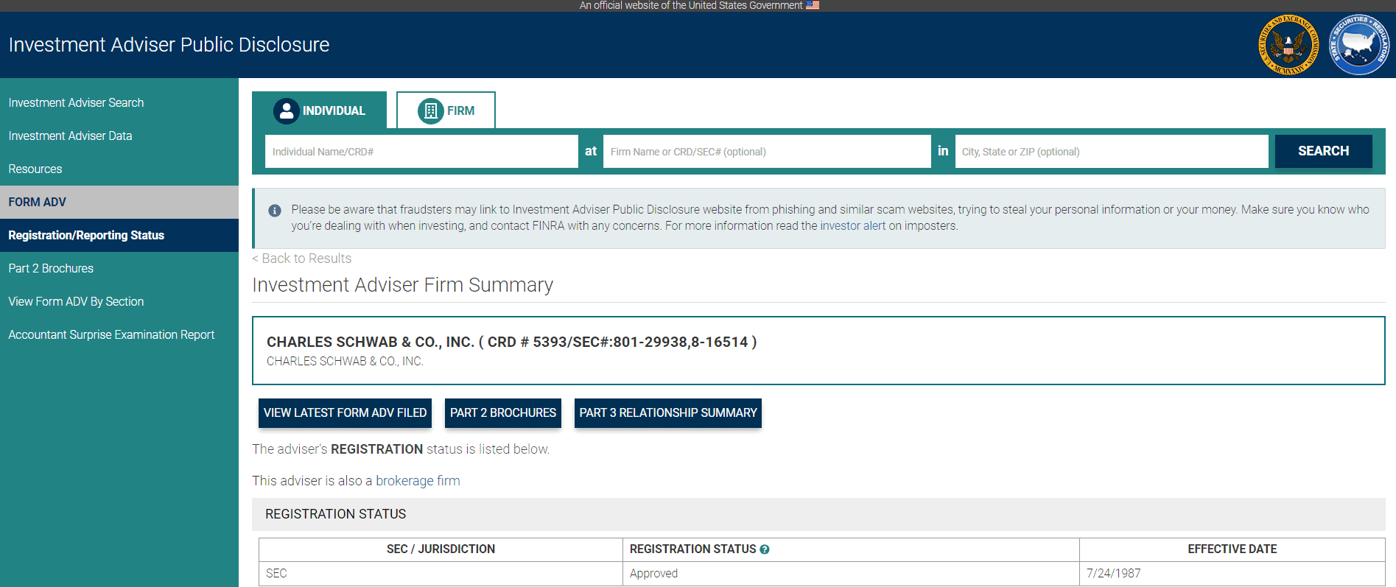
Task: Click the PART 2 BROCHURES button
Action: coord(503,413)
